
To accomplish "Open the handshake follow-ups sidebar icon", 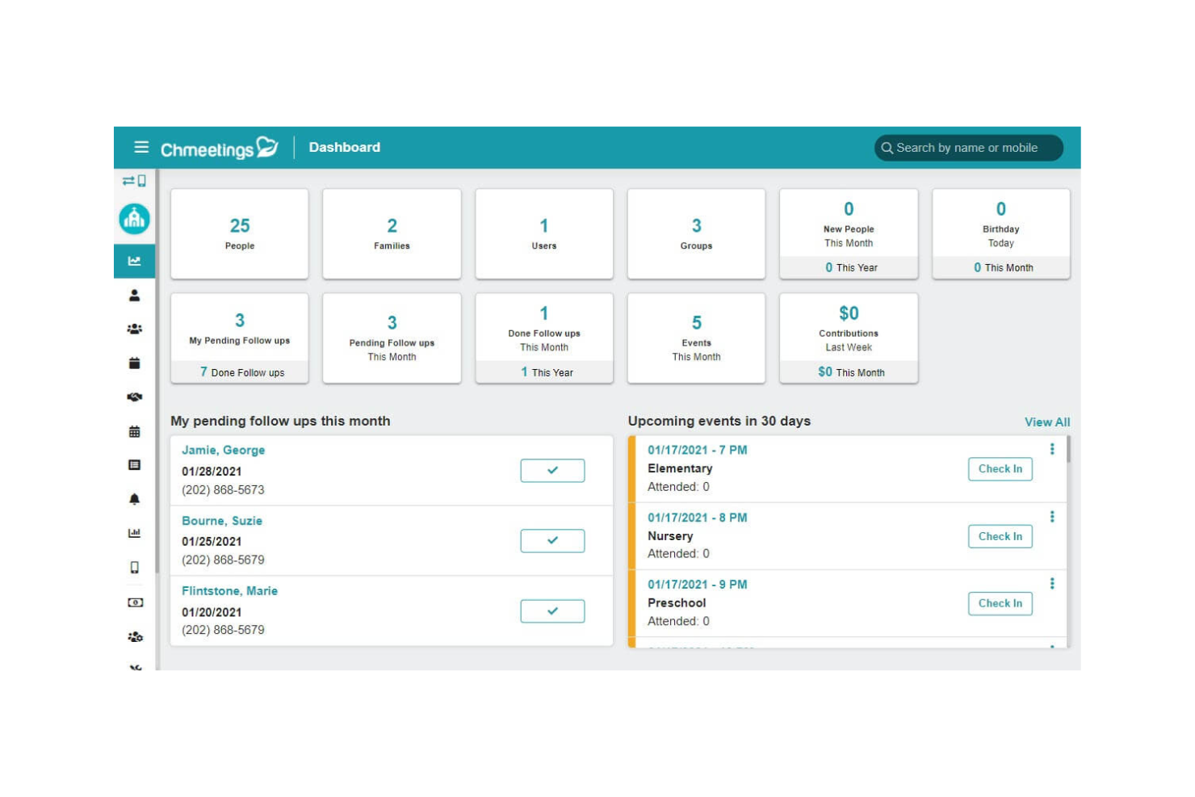I will point(135,397).
